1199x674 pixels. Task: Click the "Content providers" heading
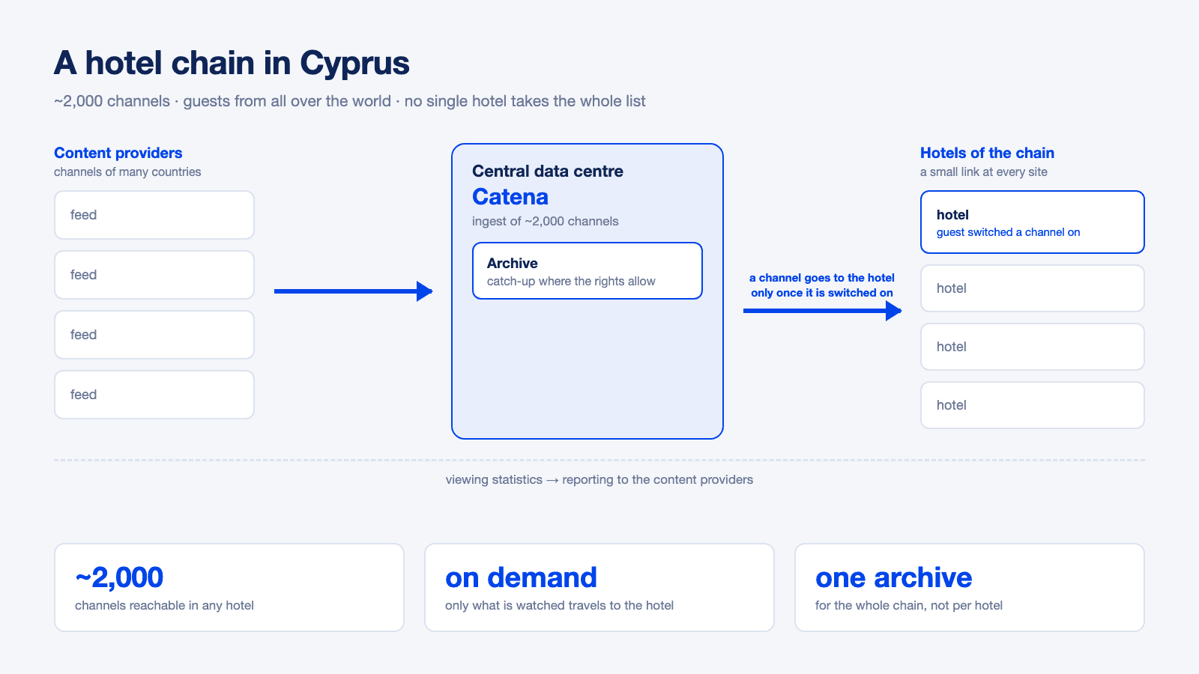click(x=118, y=153)
